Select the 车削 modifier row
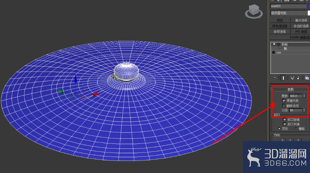Screen dimensions: 310x173 click(x=290, y=44)
